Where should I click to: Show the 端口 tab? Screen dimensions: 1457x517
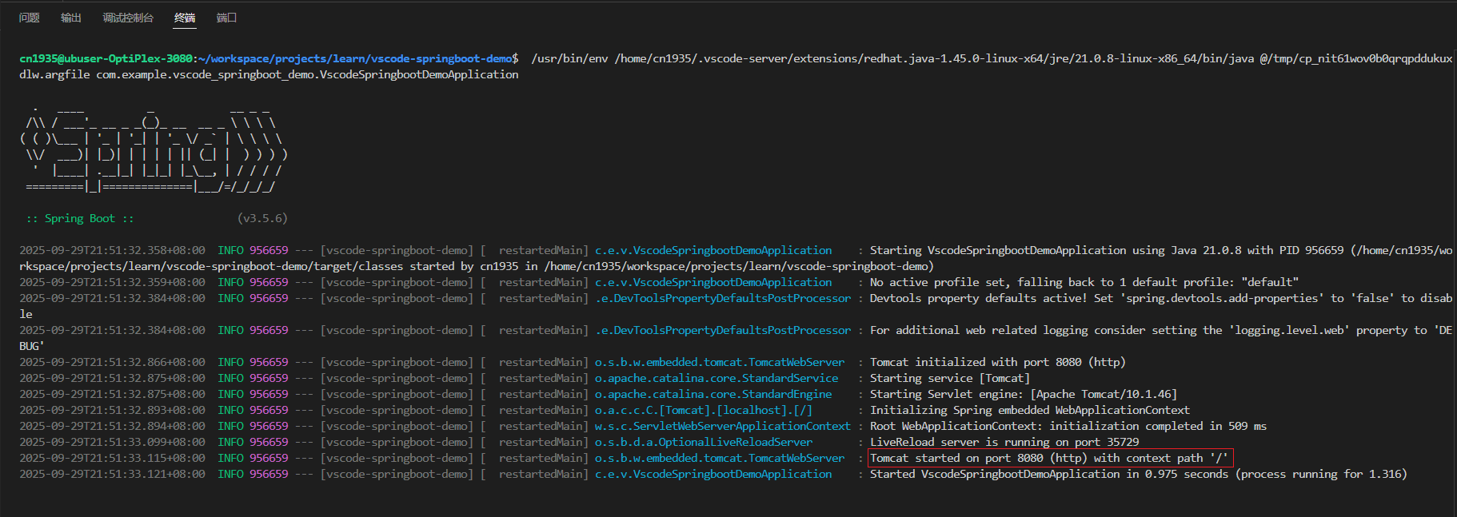(226, 18)
